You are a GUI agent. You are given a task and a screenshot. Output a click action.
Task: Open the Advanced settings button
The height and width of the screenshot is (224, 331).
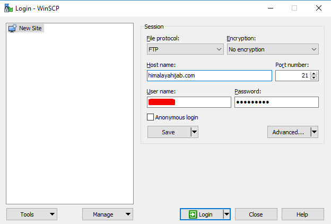pyautogui.click(x=289, y=132)
